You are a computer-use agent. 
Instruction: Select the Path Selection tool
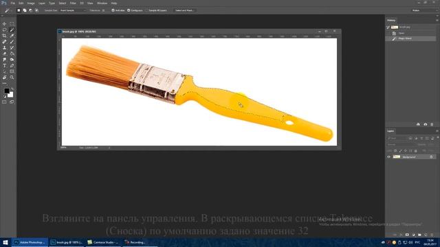click(x=4, y=71)
